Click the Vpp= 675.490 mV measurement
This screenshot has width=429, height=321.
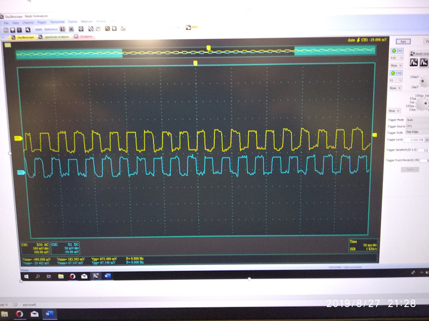click(x=105, y=259)
